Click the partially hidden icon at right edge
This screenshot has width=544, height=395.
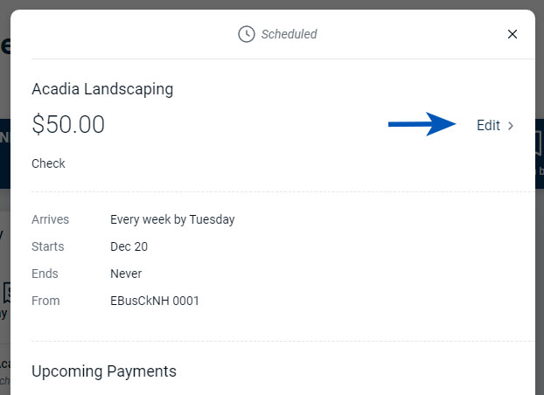[539, 144]
